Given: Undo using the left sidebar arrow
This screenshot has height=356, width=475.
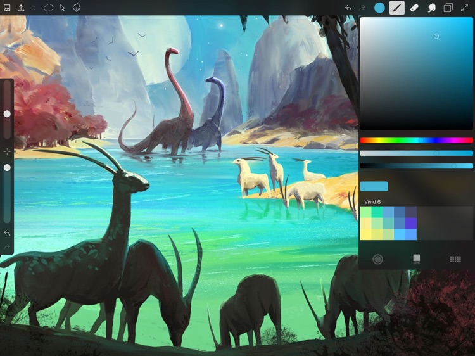Looking at the screenshot, I should click(7, 232).
